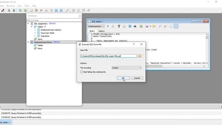Viewport: 222px width, 125px height.
Task: Click the tile windows grid icon in main toolbar
Action: 74,10
